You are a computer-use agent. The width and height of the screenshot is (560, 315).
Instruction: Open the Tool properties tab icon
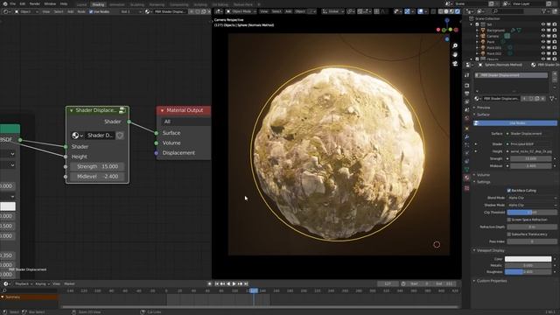pos(466,75)
